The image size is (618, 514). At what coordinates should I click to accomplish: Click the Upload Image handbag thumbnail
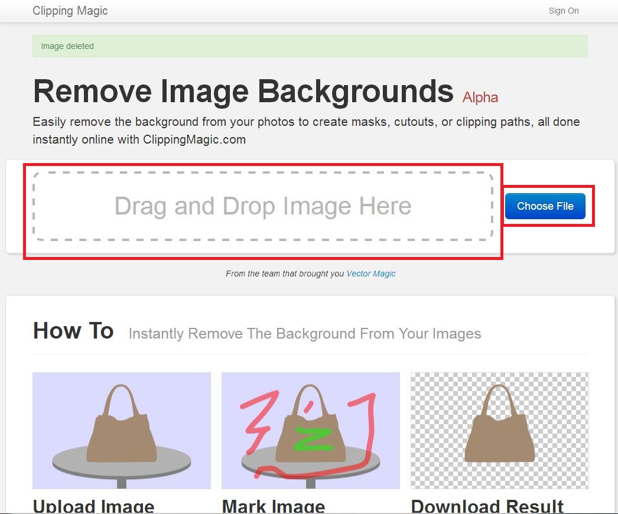coord(121,431)
